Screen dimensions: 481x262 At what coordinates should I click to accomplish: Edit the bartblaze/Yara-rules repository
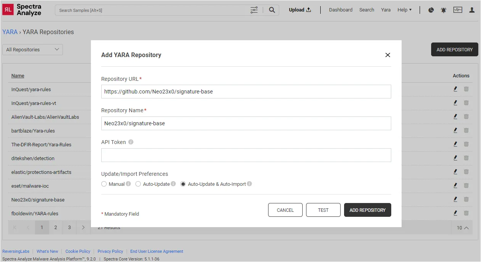pyautogui.click(x=455, y=131)
